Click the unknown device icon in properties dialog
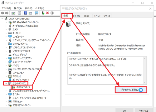Viewport: 156px width, 112px height. tap(68, 24)
